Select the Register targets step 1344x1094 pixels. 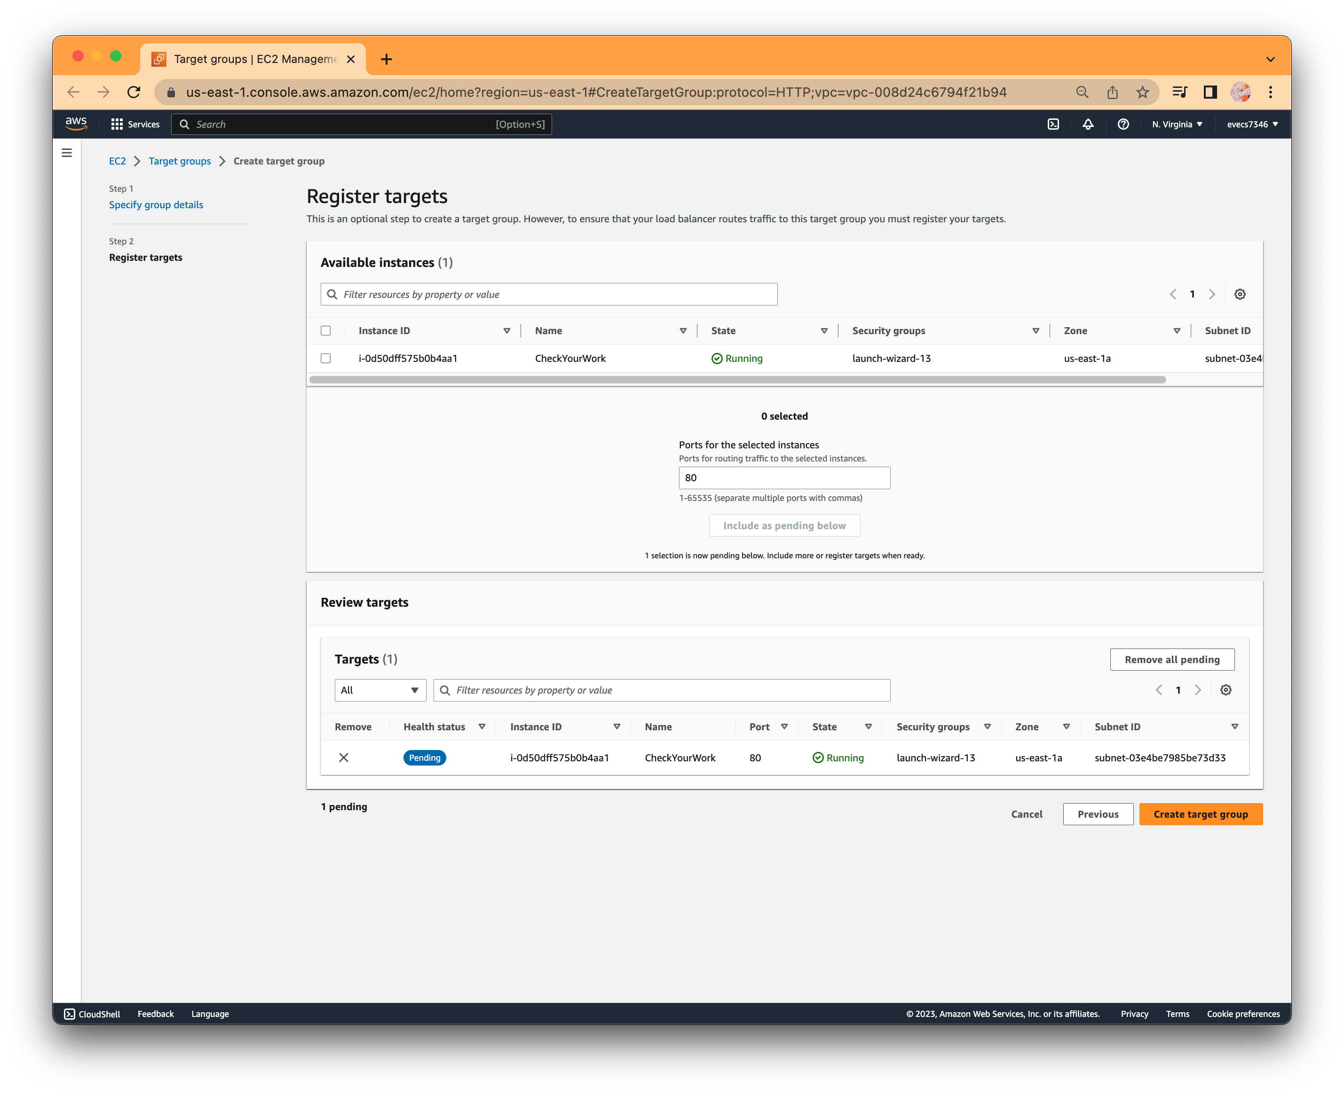[x=145, y=257]
